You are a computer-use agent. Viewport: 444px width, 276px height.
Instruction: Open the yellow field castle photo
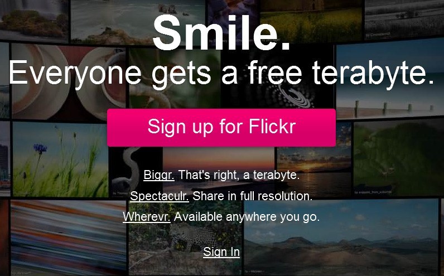point(311,21)
